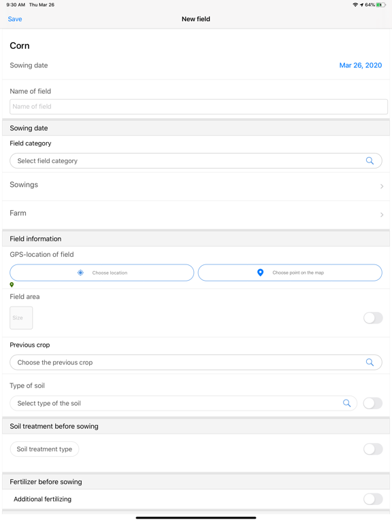Click the blue map pin icon
The height and width of the screenshot is (522, 392).
pos(261,273)
